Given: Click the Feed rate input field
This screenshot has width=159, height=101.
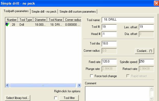Looking at the screenshot, I should 109,62.
